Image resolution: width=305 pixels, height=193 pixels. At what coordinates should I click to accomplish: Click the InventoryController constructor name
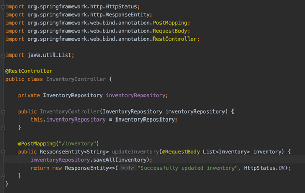pos(70,112)
